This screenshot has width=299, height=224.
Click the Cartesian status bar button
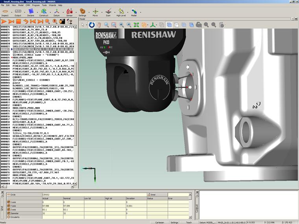pos(160,222)
